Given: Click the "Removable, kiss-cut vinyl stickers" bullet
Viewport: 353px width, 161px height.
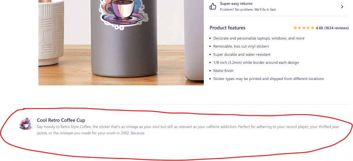Looking at the screenshot, I should tap(241, 47).
